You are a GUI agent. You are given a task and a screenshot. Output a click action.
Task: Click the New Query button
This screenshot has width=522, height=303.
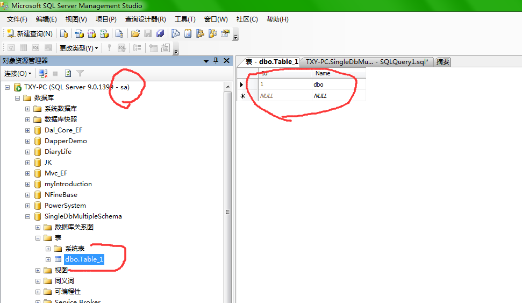[x=30, y=34]
